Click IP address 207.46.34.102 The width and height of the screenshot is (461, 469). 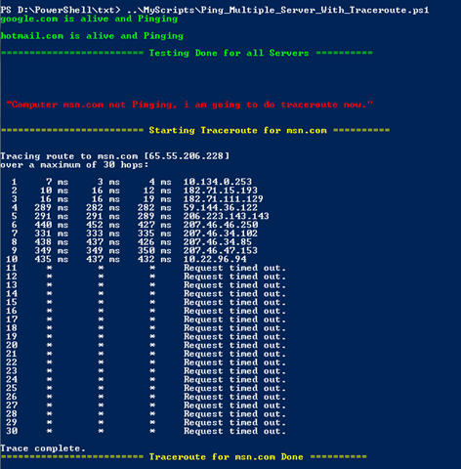221,234
